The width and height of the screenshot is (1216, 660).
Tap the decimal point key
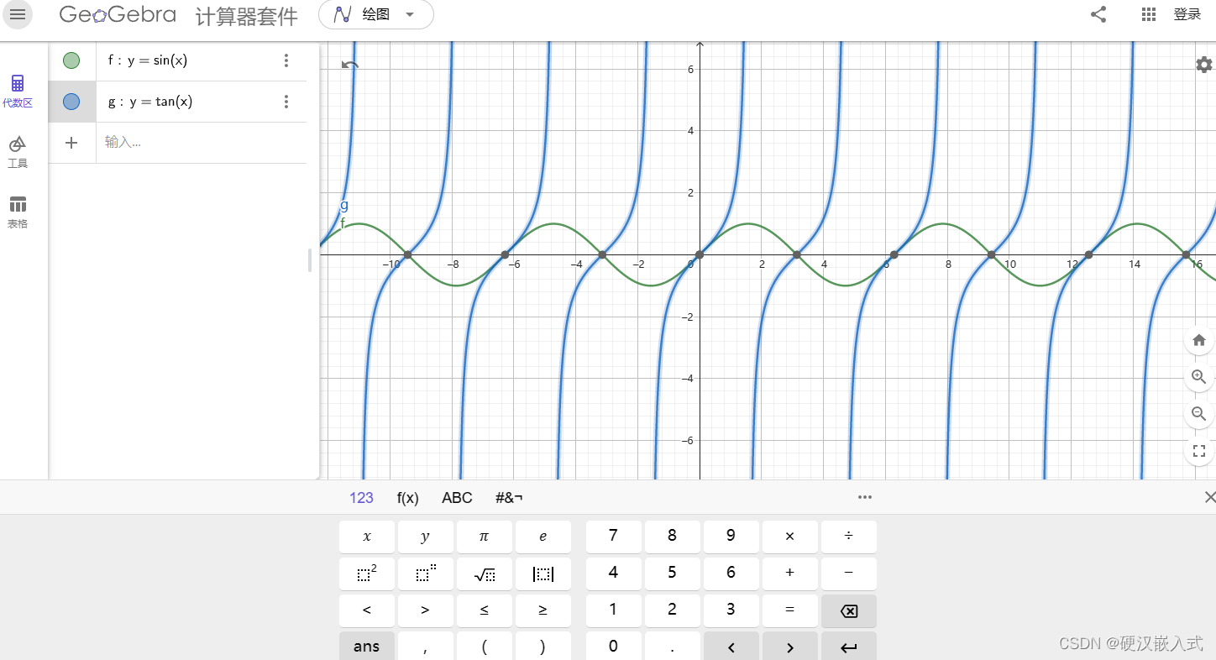click(x=673, y=646)
